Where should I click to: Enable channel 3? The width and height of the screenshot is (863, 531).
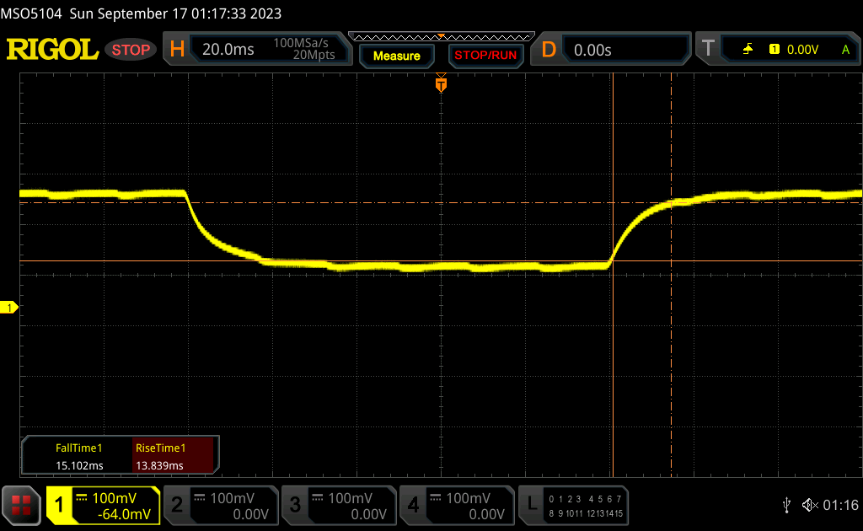(339, 505)
